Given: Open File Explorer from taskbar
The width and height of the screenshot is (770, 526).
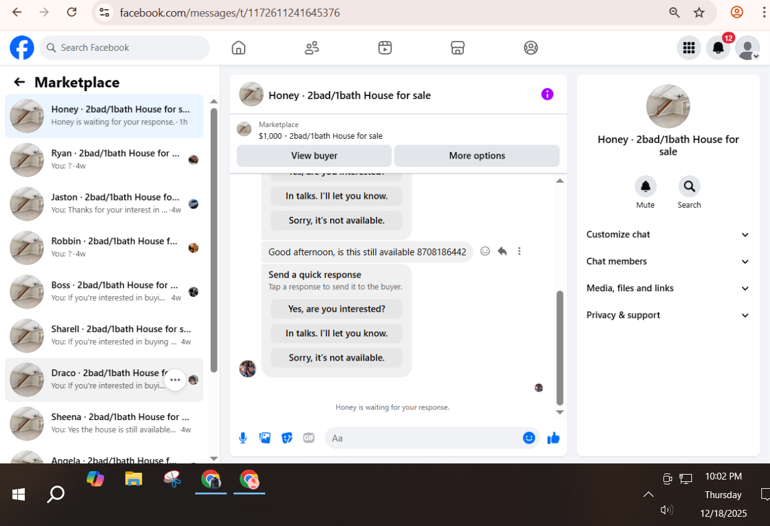Looking at the screenshot, I should [134, 479].
